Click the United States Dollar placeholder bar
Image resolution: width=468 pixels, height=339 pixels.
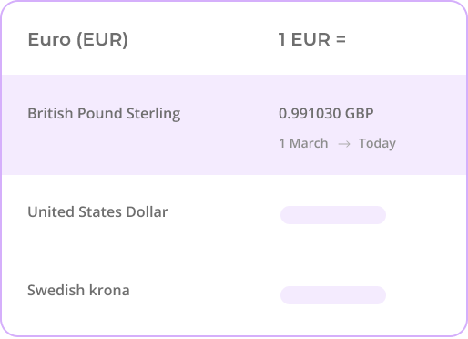tap(333, 215)
